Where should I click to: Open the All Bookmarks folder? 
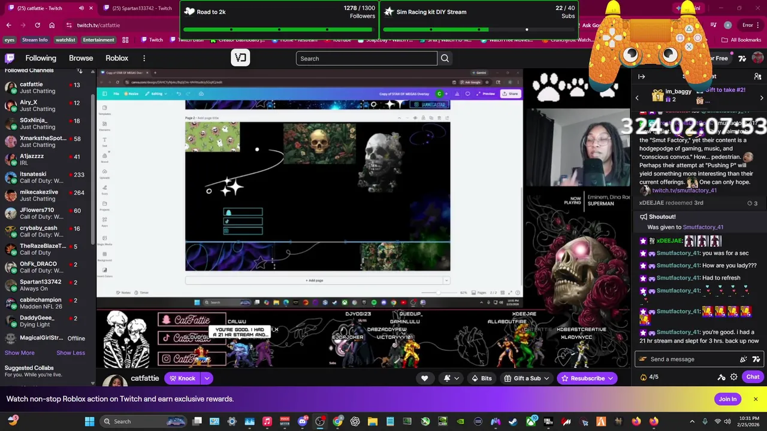(741, 40)
